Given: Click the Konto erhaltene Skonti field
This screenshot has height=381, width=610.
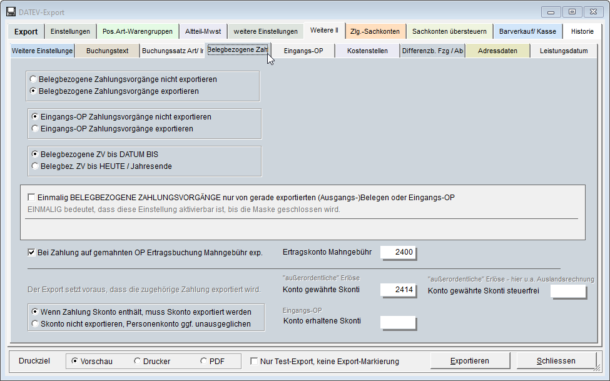Looking at the screenshot, I should pyautogui.click(x=399, y=323).
